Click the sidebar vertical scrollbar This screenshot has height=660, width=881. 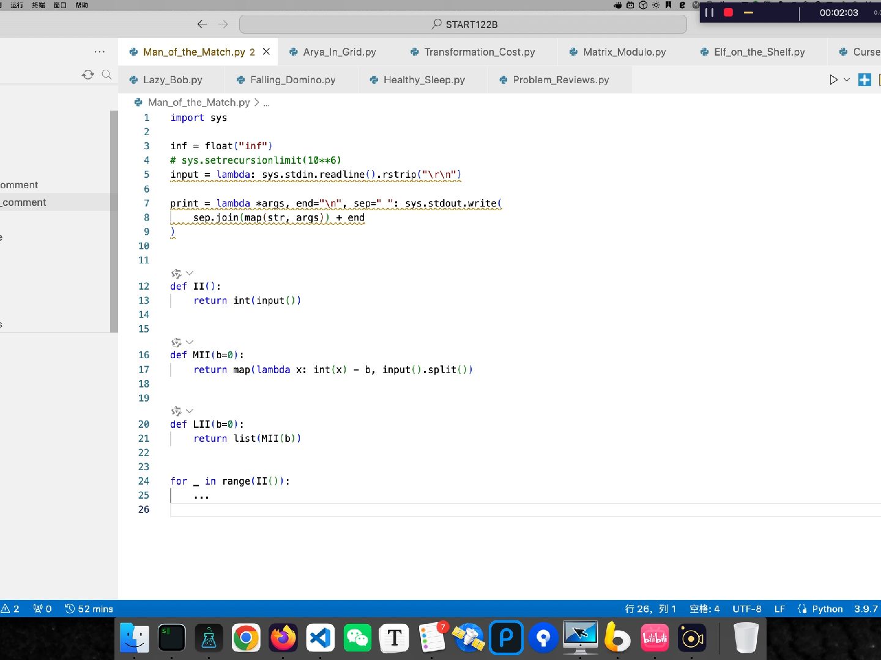pyautogui.click(x=114, y=221)
